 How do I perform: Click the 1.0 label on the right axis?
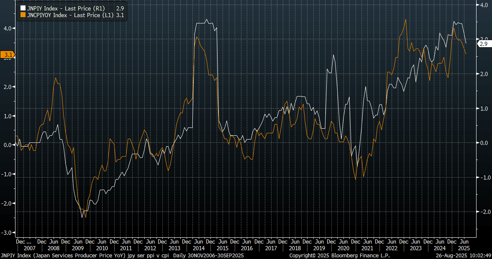pos(483,109)
